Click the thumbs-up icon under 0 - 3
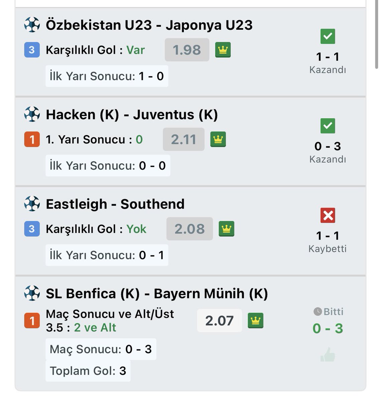Screen dimensions: 381x401 (x=328, y=355)
